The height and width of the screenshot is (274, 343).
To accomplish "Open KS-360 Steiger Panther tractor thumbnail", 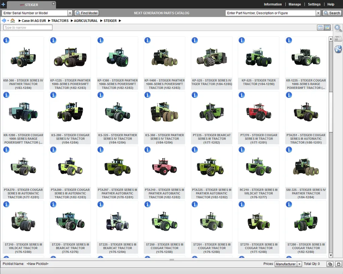I will coord(164,112).
